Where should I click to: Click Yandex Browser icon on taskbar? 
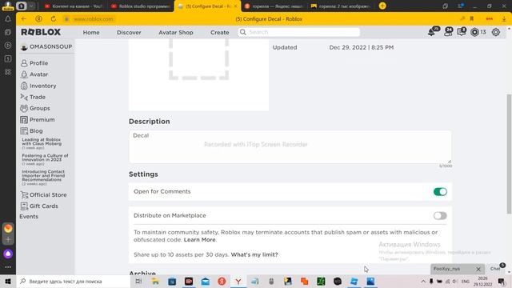click(238, 281)
